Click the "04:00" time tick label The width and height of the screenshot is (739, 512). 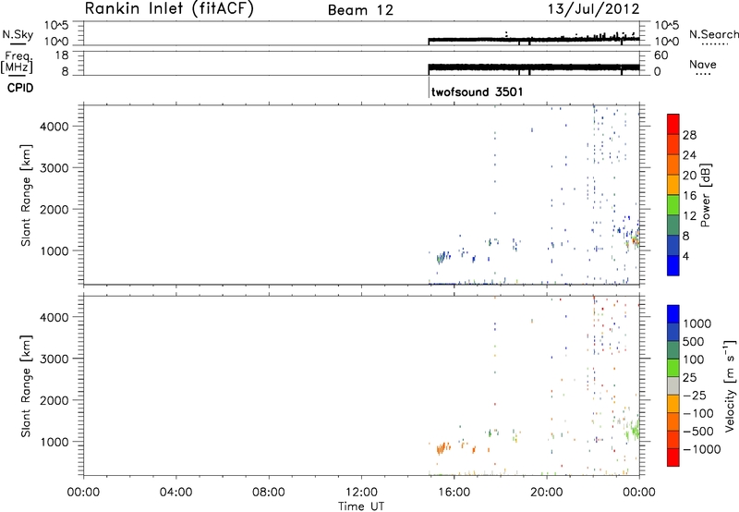point(176,493)
